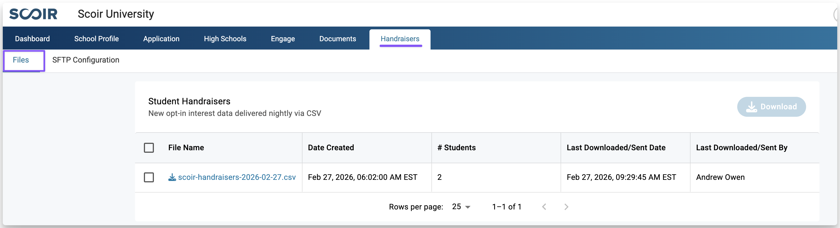The image size is (840, 228).
Task: Open the scoir-handraisers-2026-02-27.csv file link
Action: [237, 177]
